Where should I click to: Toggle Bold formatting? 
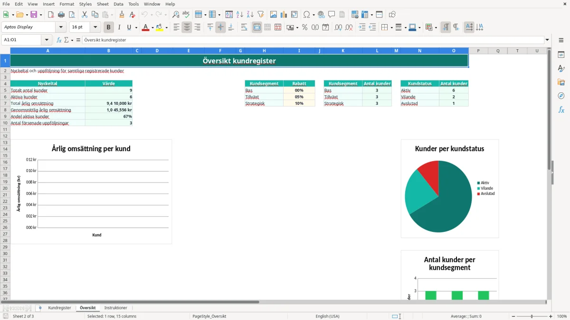(x=108, y=27)
